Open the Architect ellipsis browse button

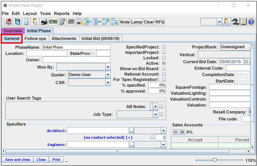[131, 131]
